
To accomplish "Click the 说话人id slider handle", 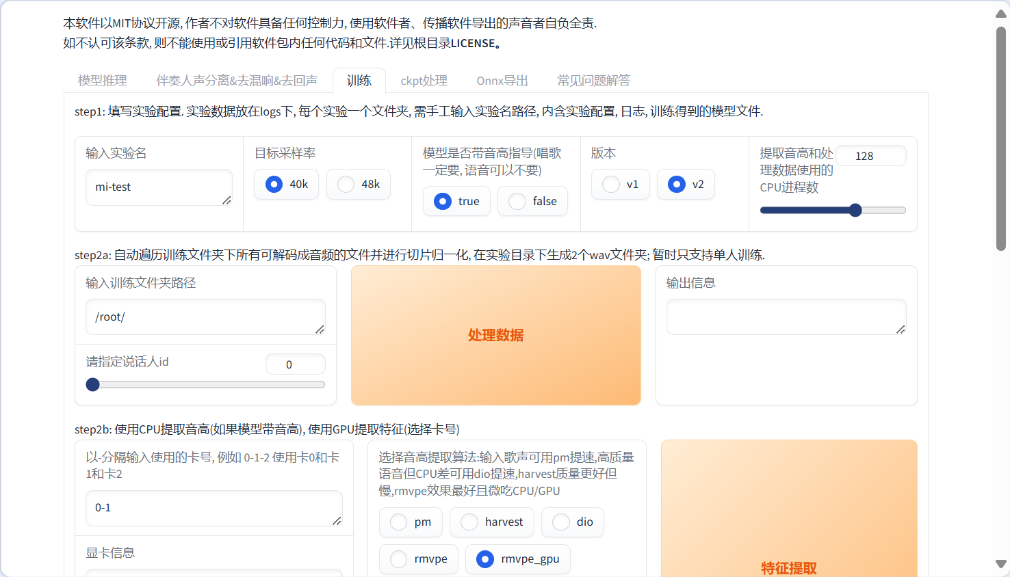I will point(93,385).
